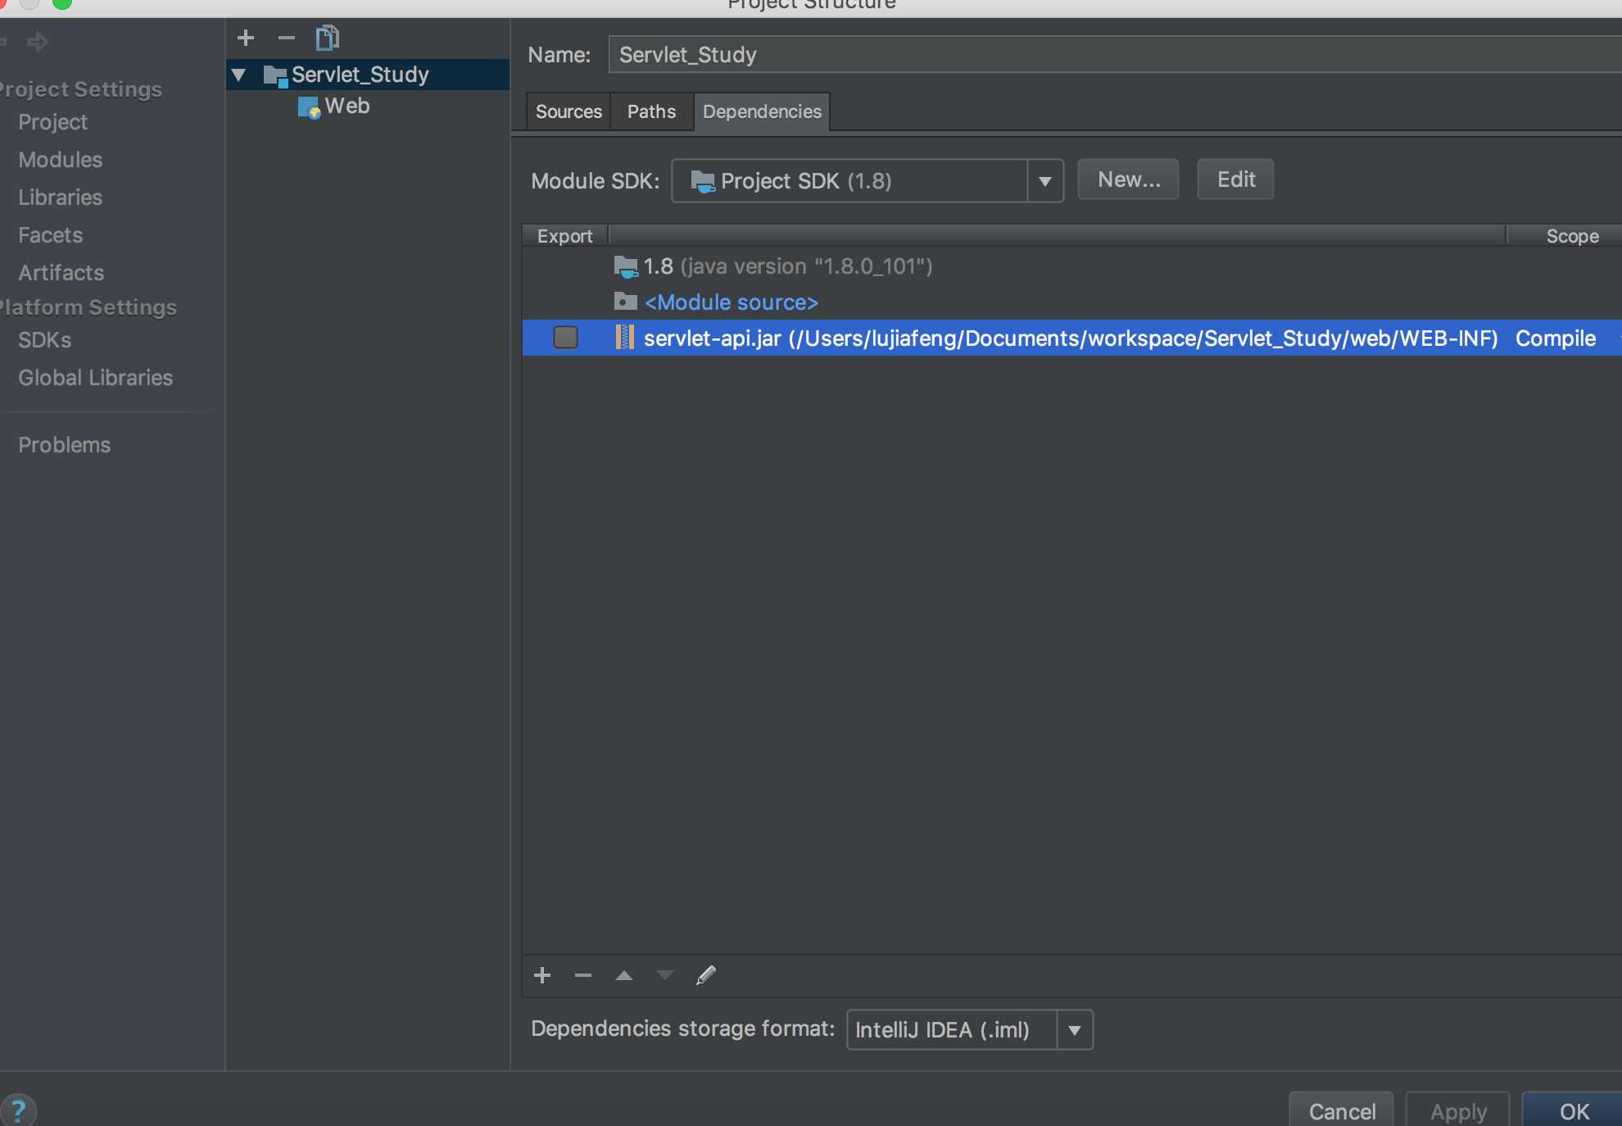Click the help question mark icon

[18, 1110]
